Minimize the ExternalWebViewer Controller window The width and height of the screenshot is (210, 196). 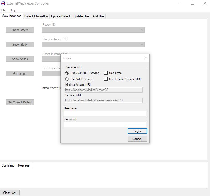pos(180,3)
